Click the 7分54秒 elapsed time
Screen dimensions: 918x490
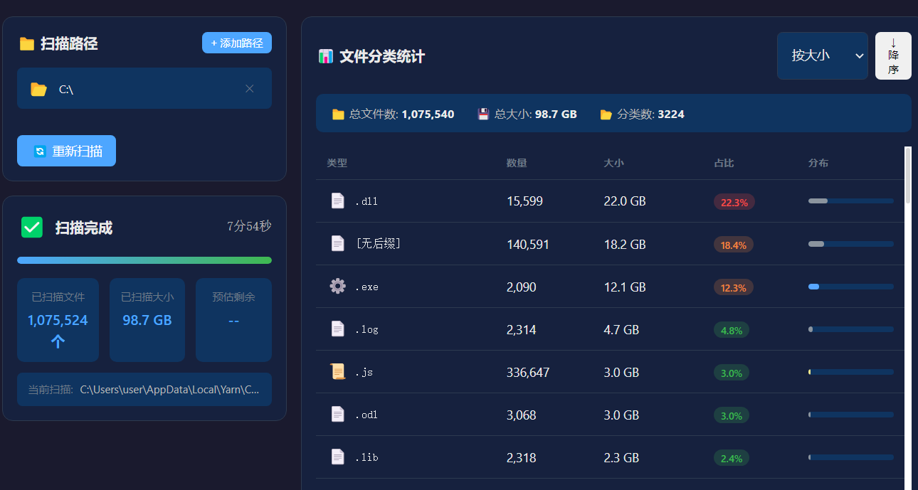click(x=249, y=226)
